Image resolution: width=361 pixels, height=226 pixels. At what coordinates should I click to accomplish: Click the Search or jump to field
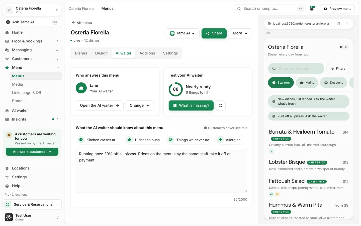coord(270,9)
